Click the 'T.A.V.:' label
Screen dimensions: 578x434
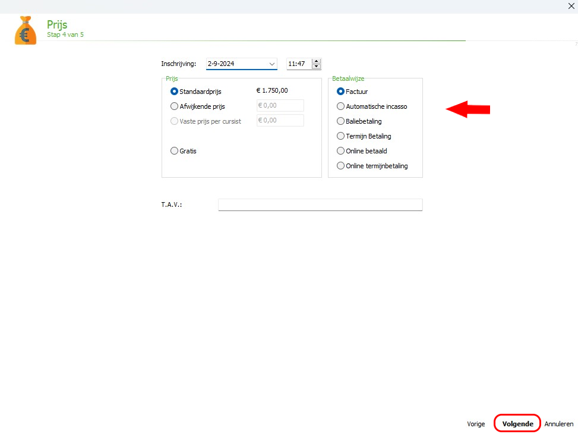172,205
